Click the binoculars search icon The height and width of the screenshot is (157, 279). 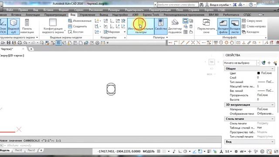coord(201,5)
